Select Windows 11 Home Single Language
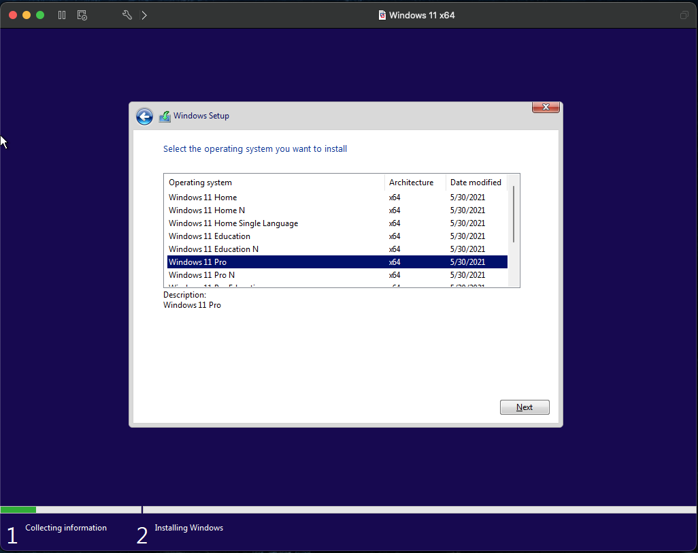The height and width of the screenshot is (553, 698). click(337, 223)
